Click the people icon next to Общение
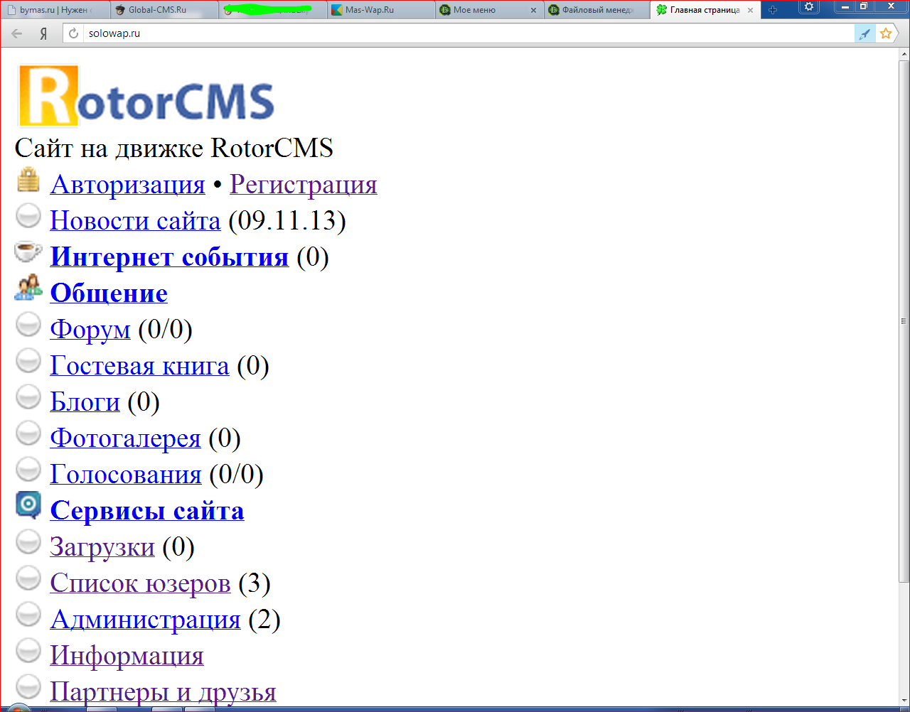910x712 pixels. 28,288
